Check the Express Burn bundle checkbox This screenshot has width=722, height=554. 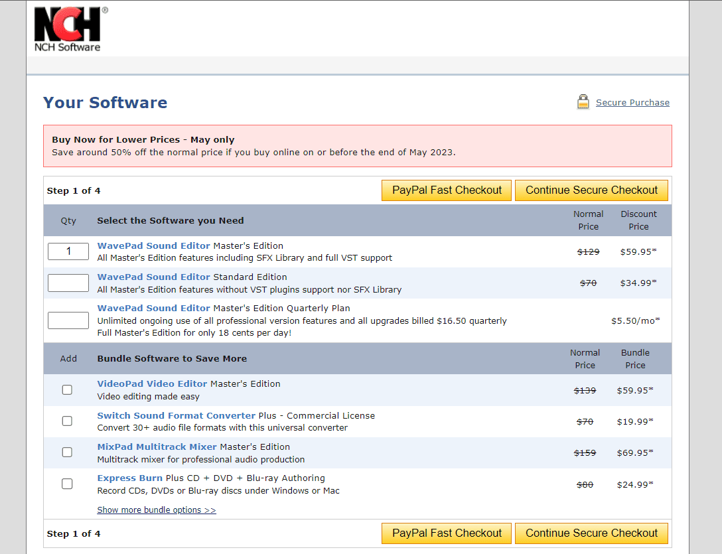[67, 484]
